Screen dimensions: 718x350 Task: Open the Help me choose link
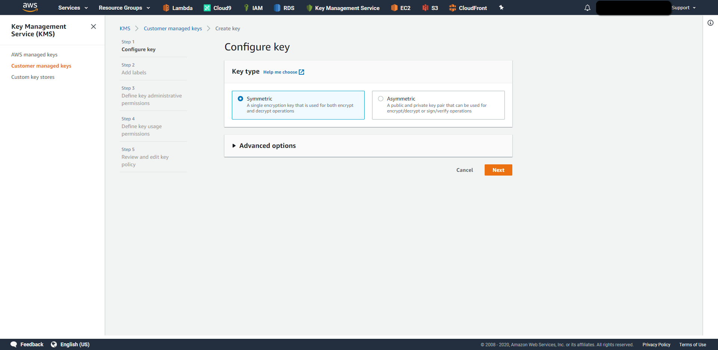coord(280,72)
